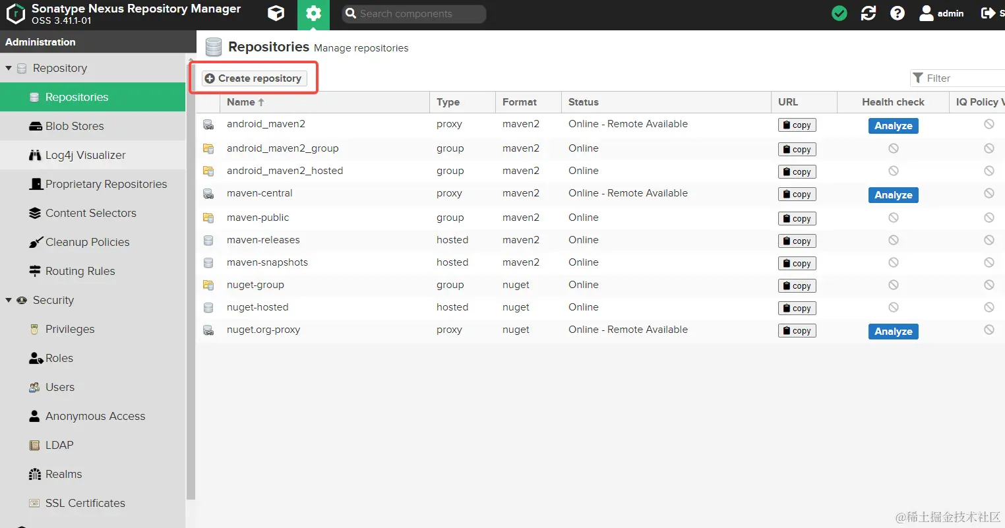Screen dimensions: 1005x528
Task: Open the Browse cube icon in header
Action: click(276, 13)
